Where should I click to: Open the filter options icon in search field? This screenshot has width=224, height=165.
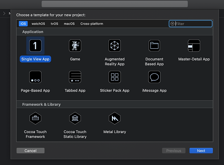[172, 24]
